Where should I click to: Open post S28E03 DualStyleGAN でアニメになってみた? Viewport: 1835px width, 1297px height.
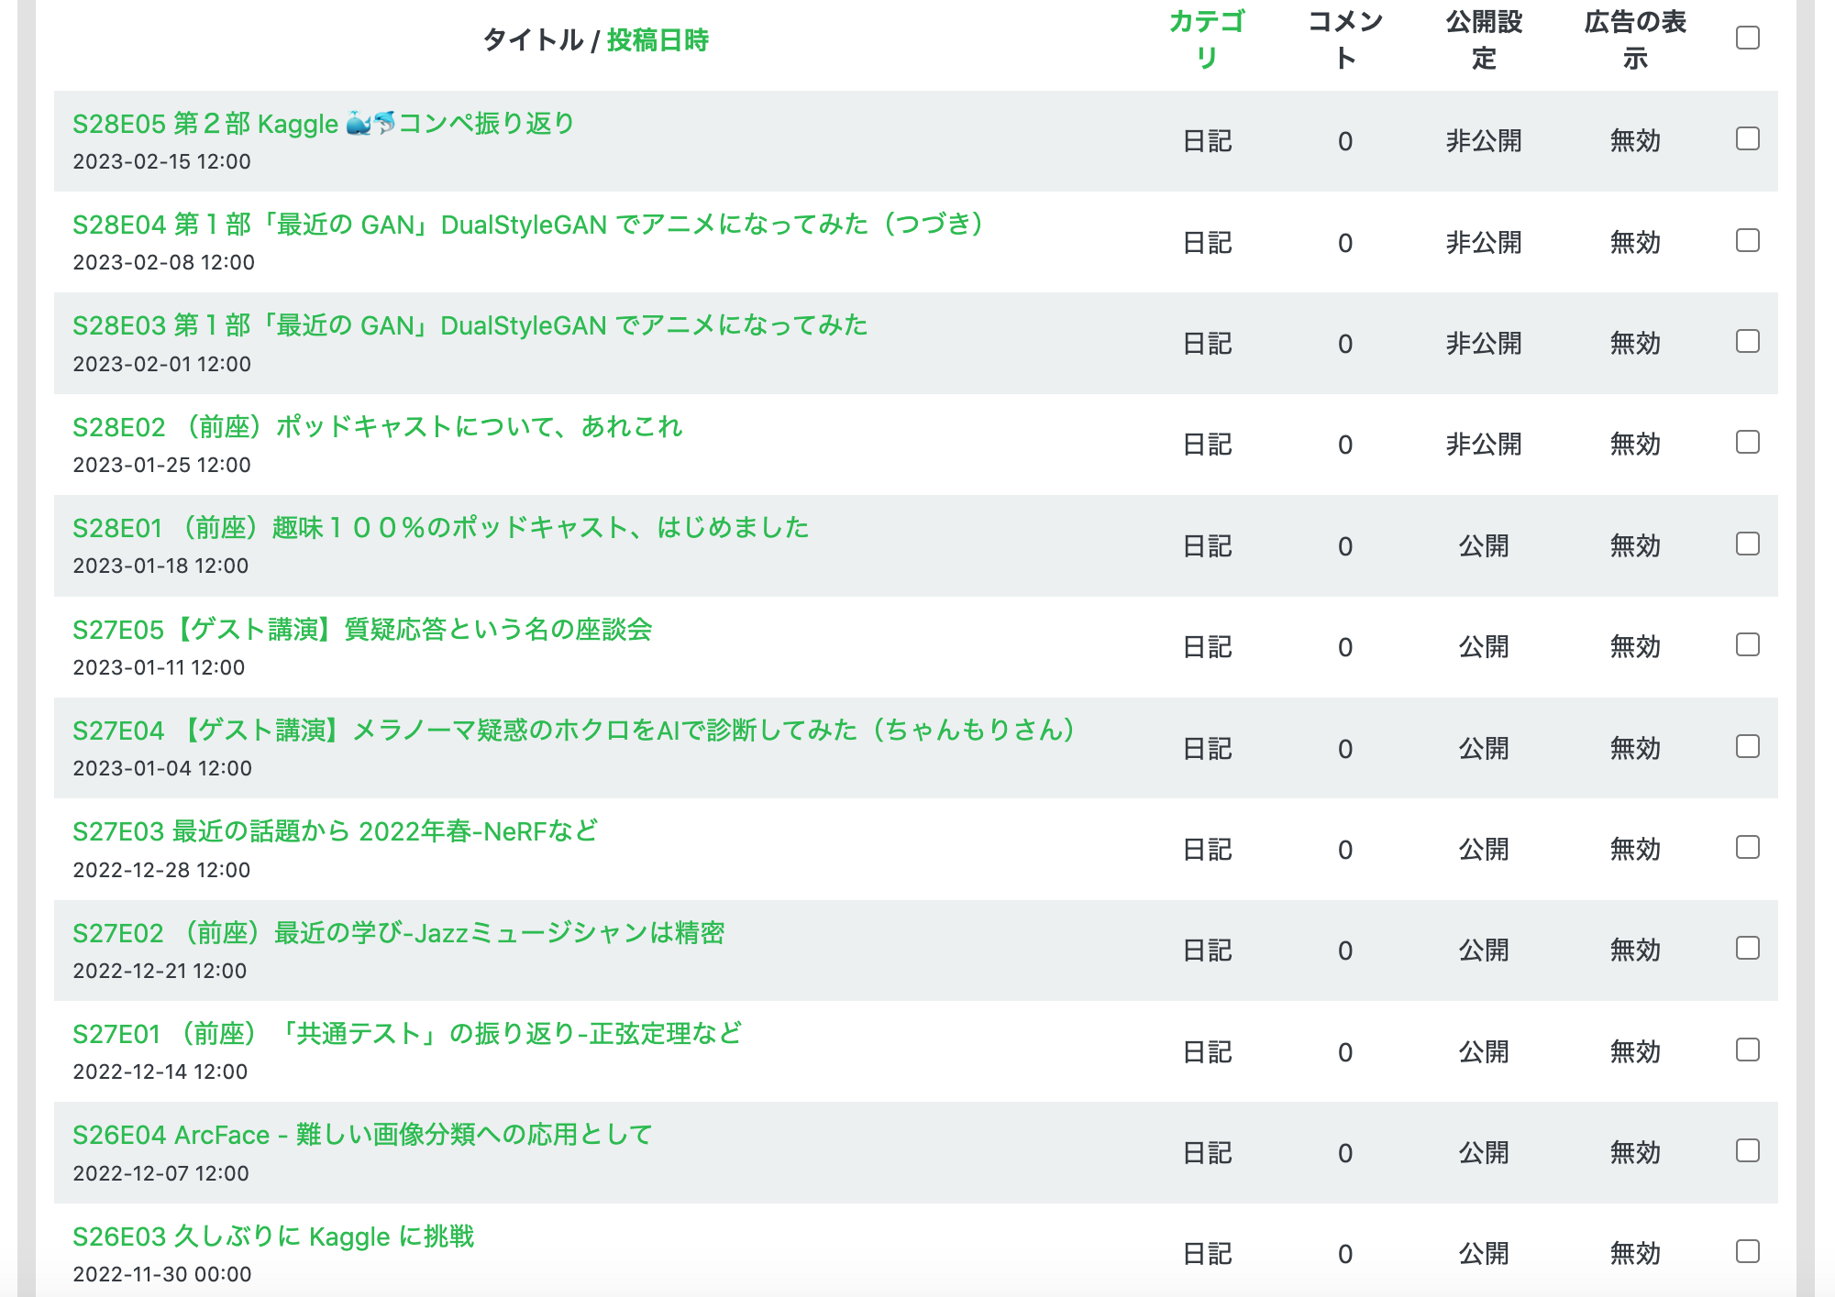pos(470,325)
